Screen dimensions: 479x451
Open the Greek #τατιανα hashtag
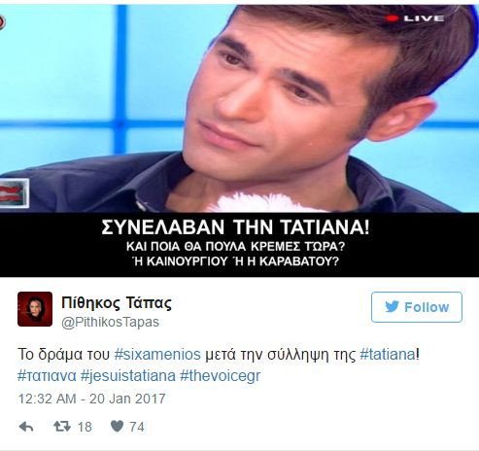pos(47,376)
